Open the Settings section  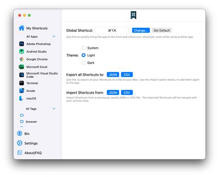click(31, 143)
